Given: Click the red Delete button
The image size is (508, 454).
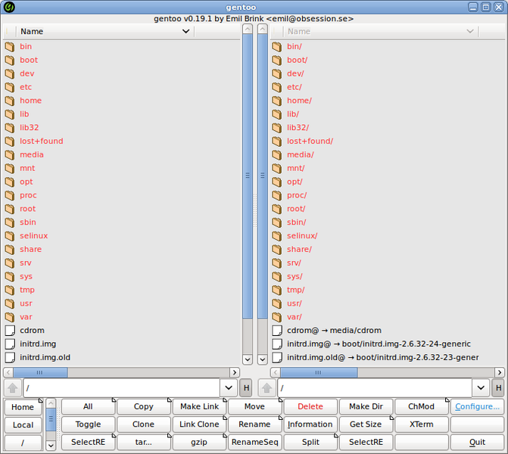Looking at the screenshot, I should pyautogui.click(x=310, y=407).
